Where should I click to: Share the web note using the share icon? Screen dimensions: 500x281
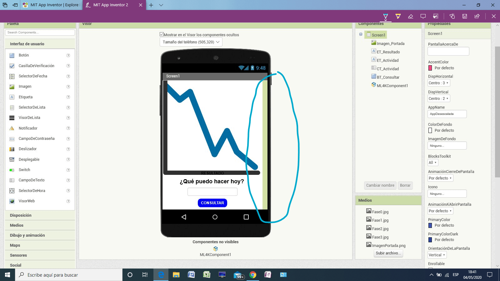click(x=477, y=16)
